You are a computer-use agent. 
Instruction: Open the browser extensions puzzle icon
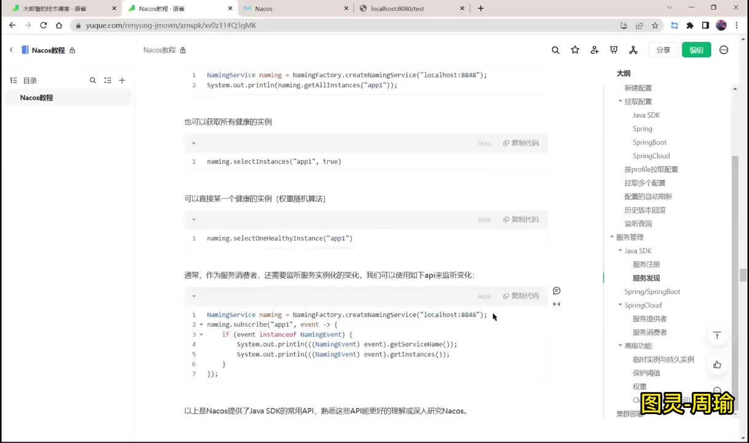[690, 25]
